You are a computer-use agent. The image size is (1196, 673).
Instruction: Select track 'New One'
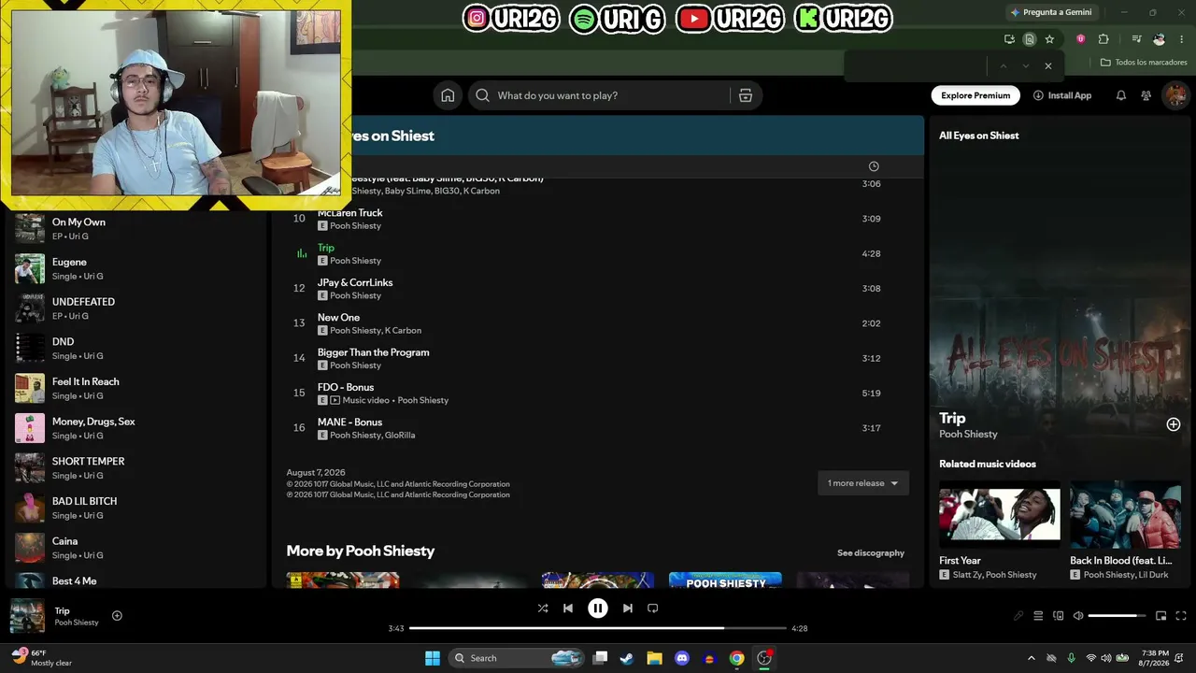point(338,318)
